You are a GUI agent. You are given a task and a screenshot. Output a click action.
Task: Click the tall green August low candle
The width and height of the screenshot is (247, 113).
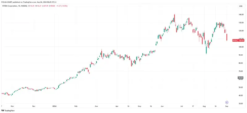pos(206,49)
